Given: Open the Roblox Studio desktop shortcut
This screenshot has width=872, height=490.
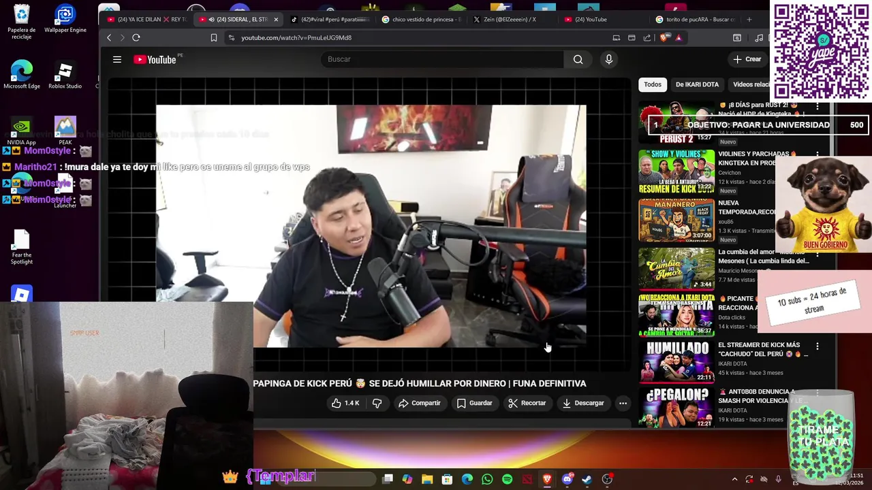Looking at the screenshot, I should (x=65, y=76).
